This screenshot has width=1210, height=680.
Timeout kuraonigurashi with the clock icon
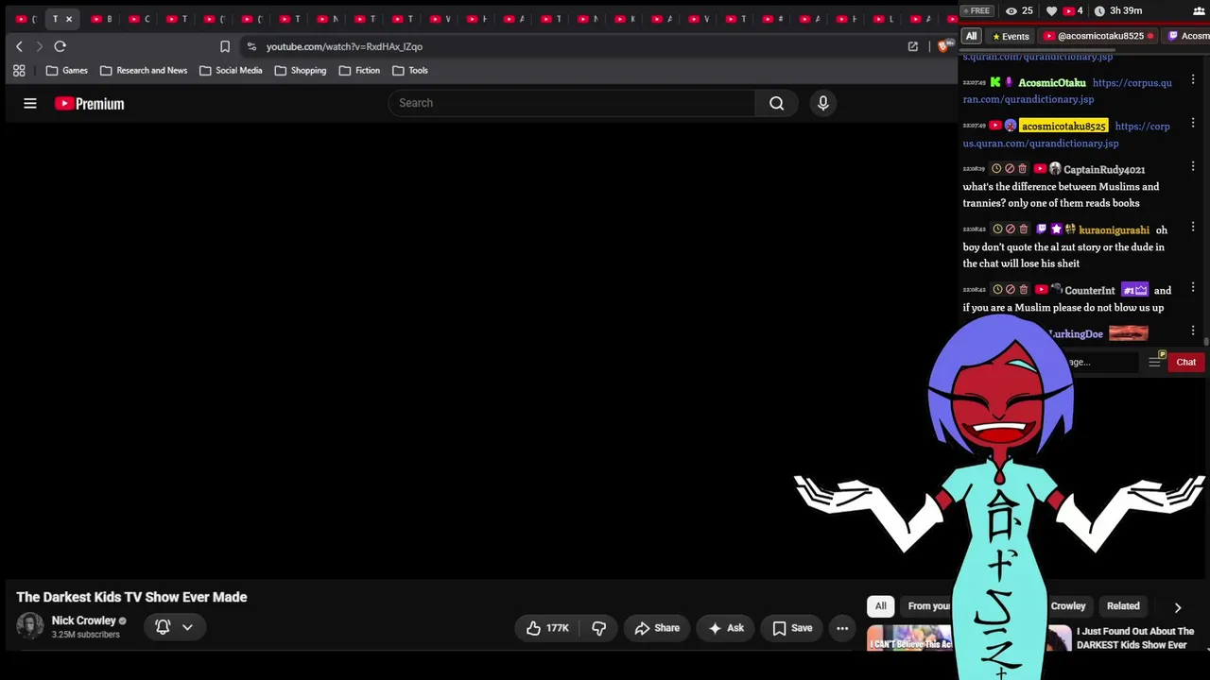997,229
